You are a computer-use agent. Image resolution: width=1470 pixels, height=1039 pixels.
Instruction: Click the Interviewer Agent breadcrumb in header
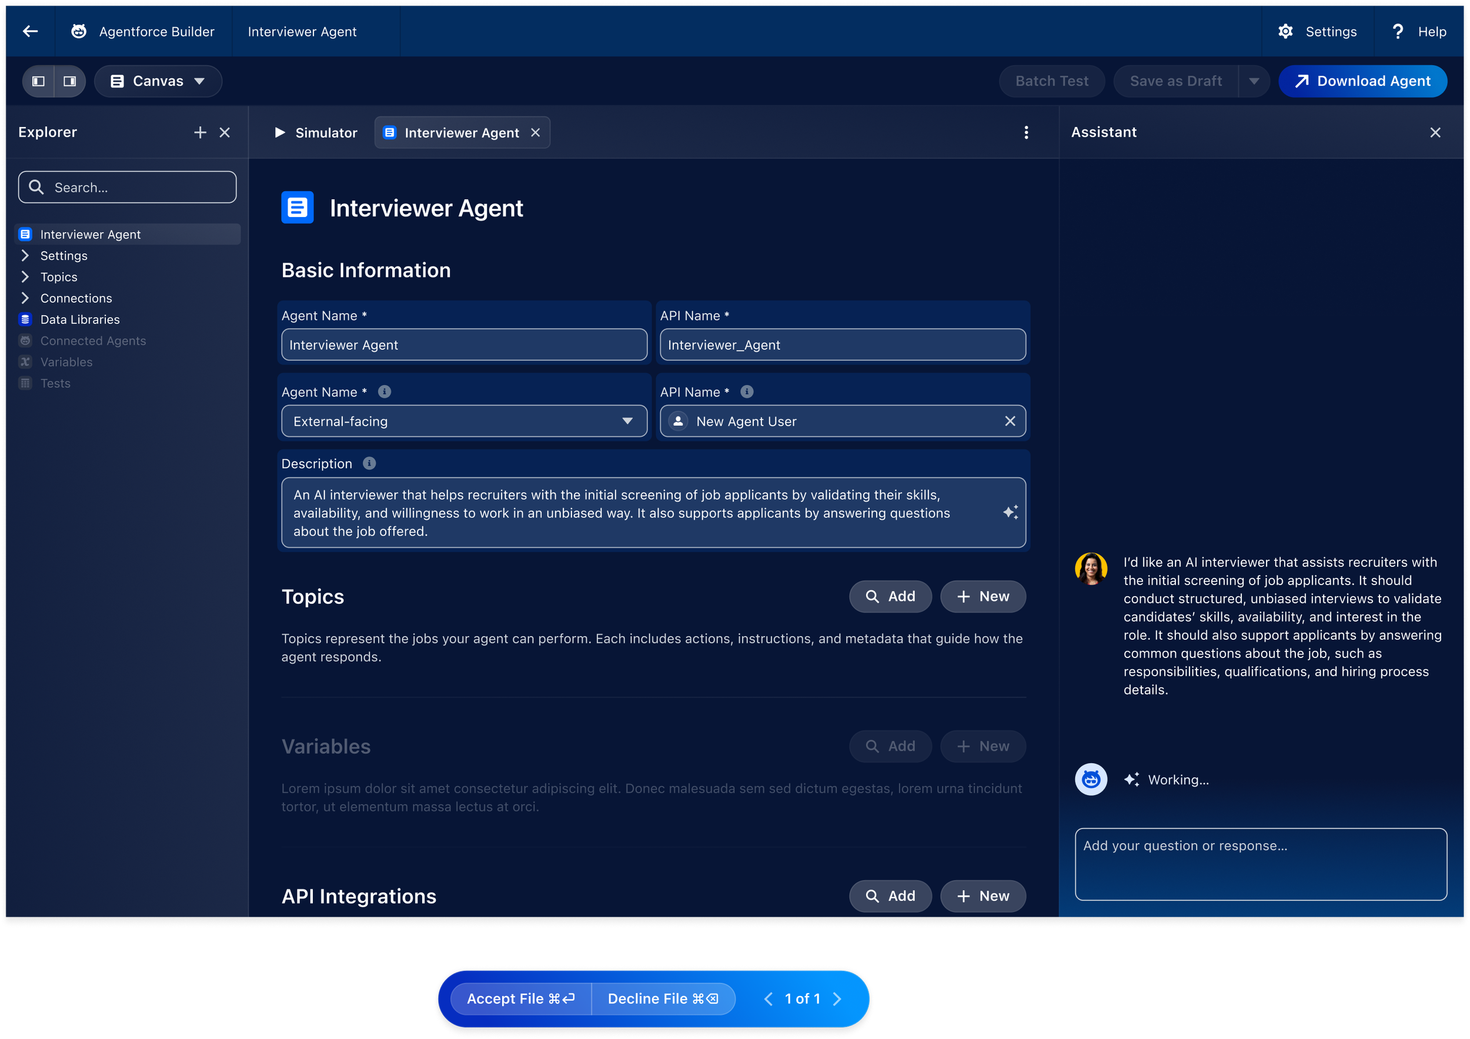302,31
